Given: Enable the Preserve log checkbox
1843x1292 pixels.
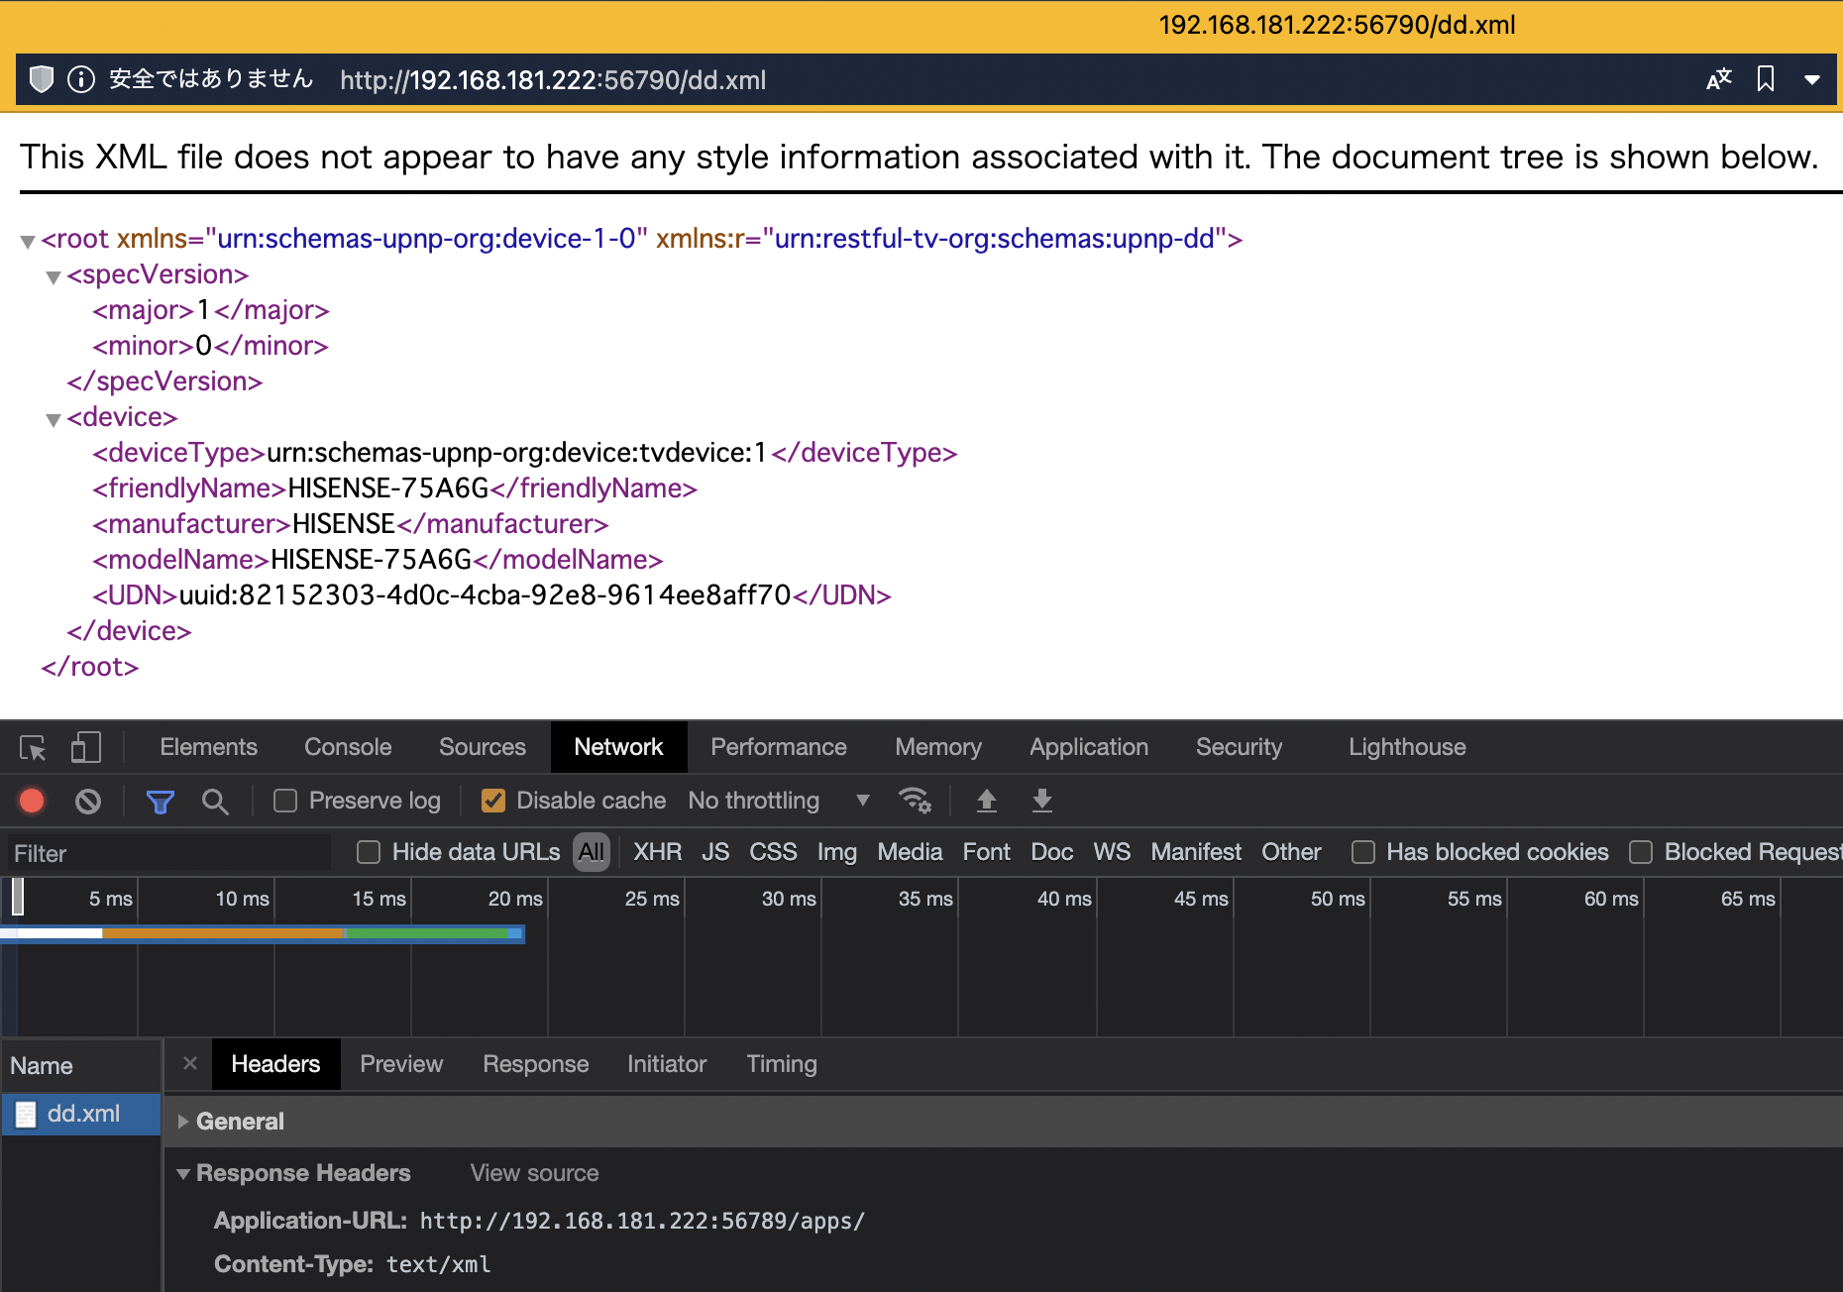Looking at the screenshot, I should 285,801.
